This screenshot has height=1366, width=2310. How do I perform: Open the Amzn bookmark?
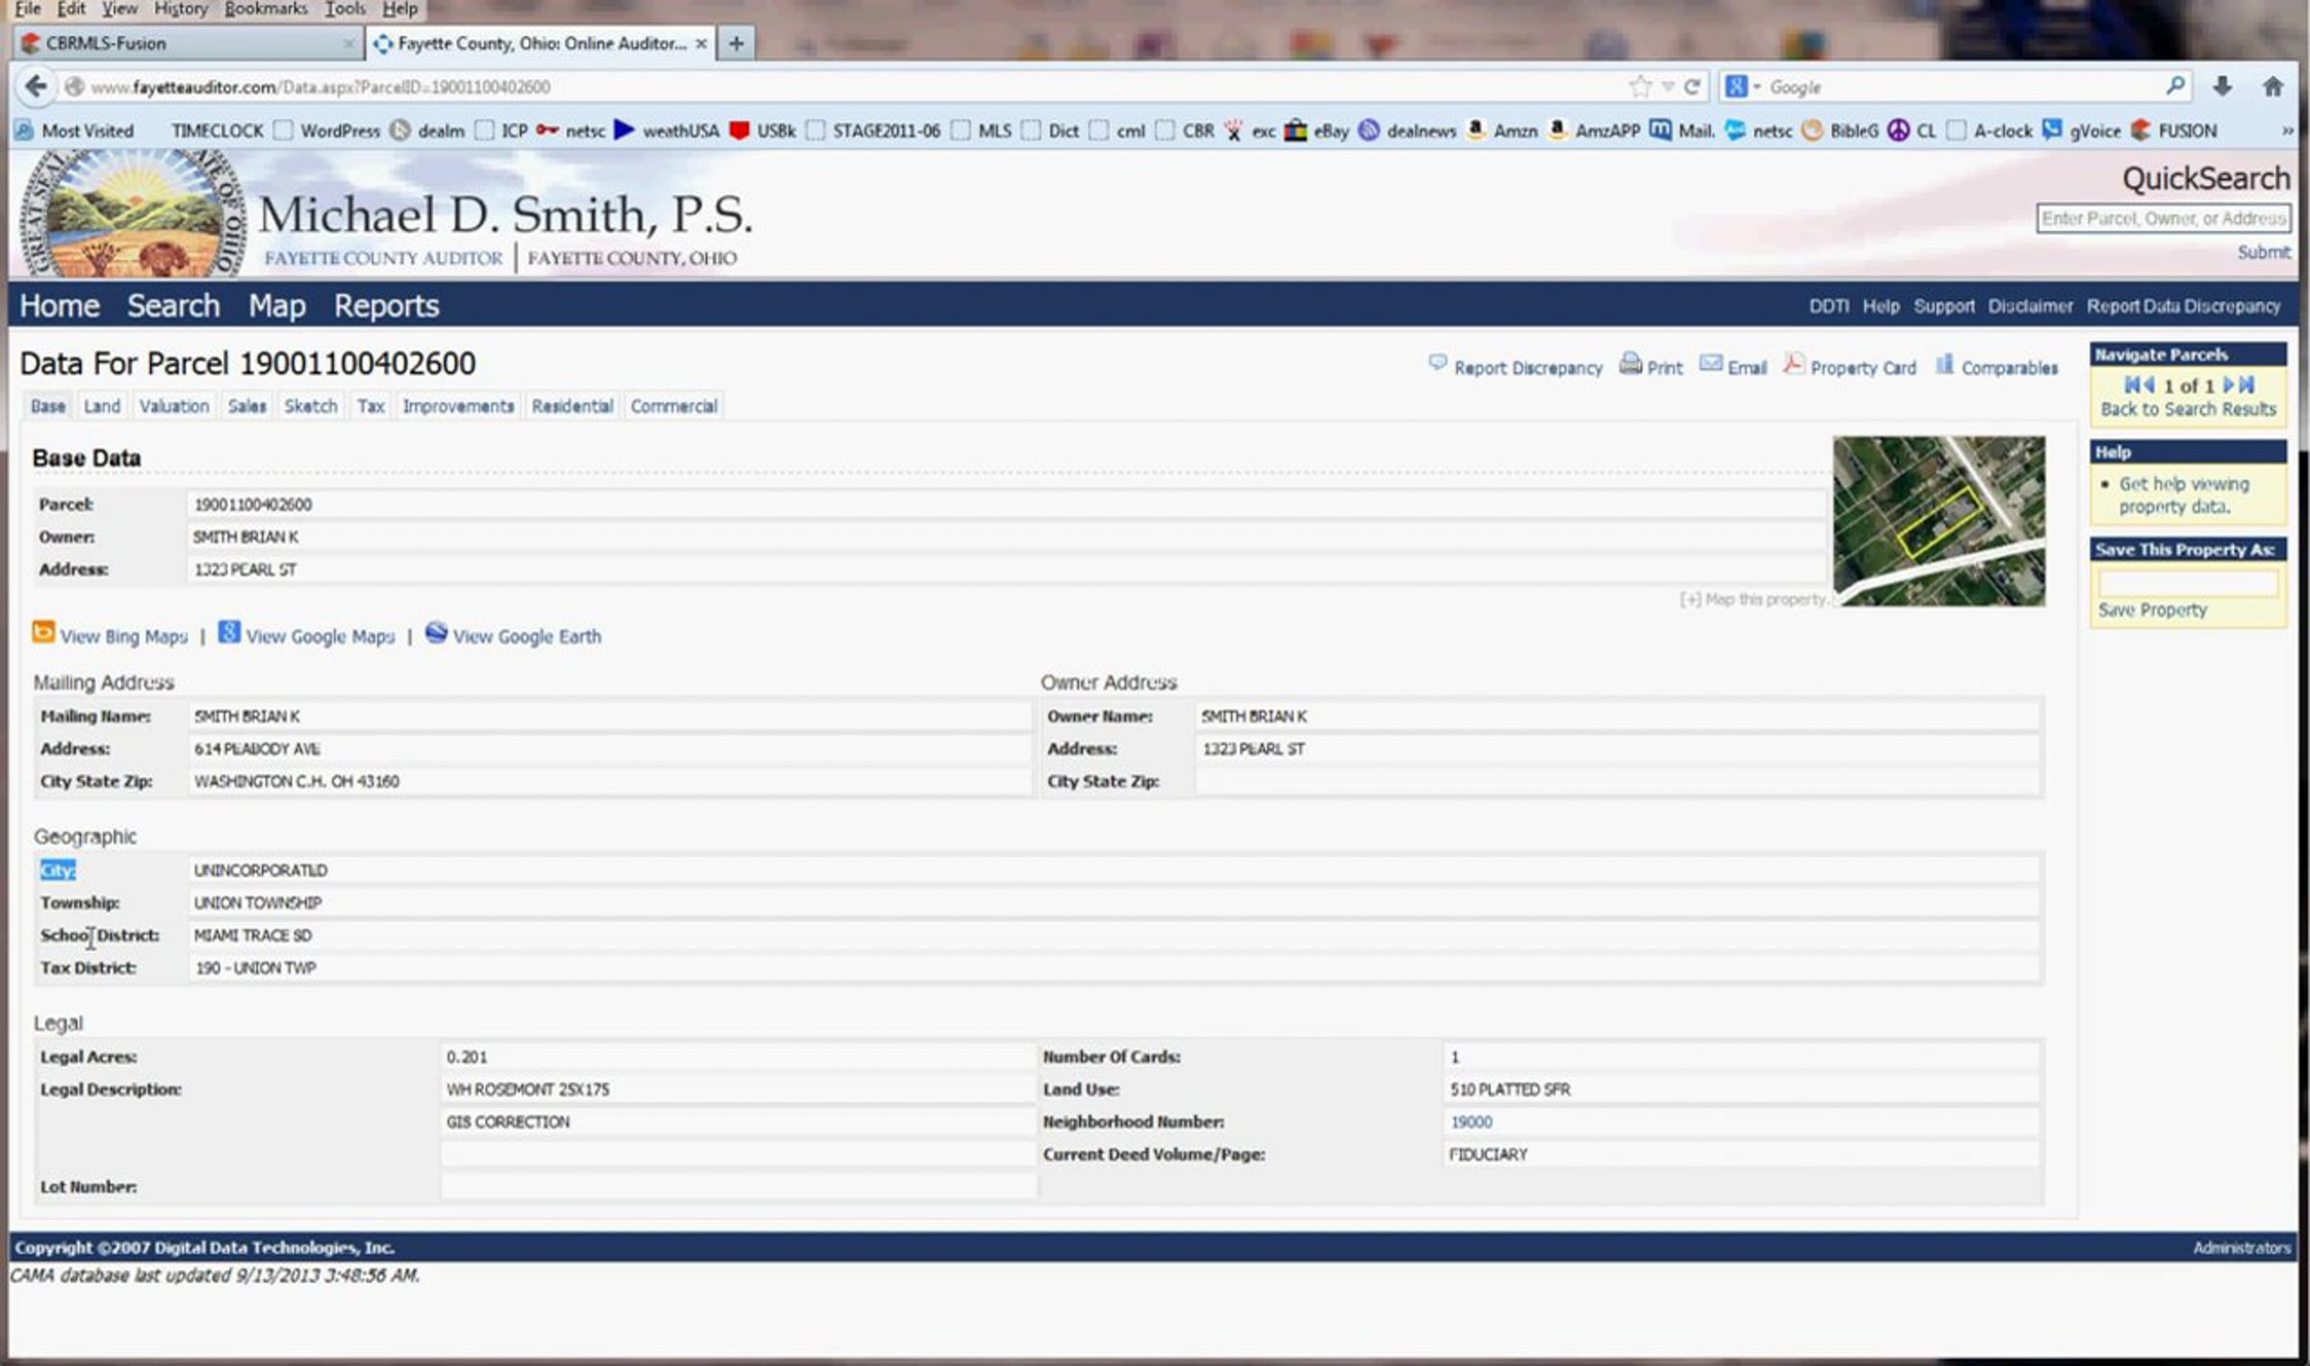pos(1501,131)
